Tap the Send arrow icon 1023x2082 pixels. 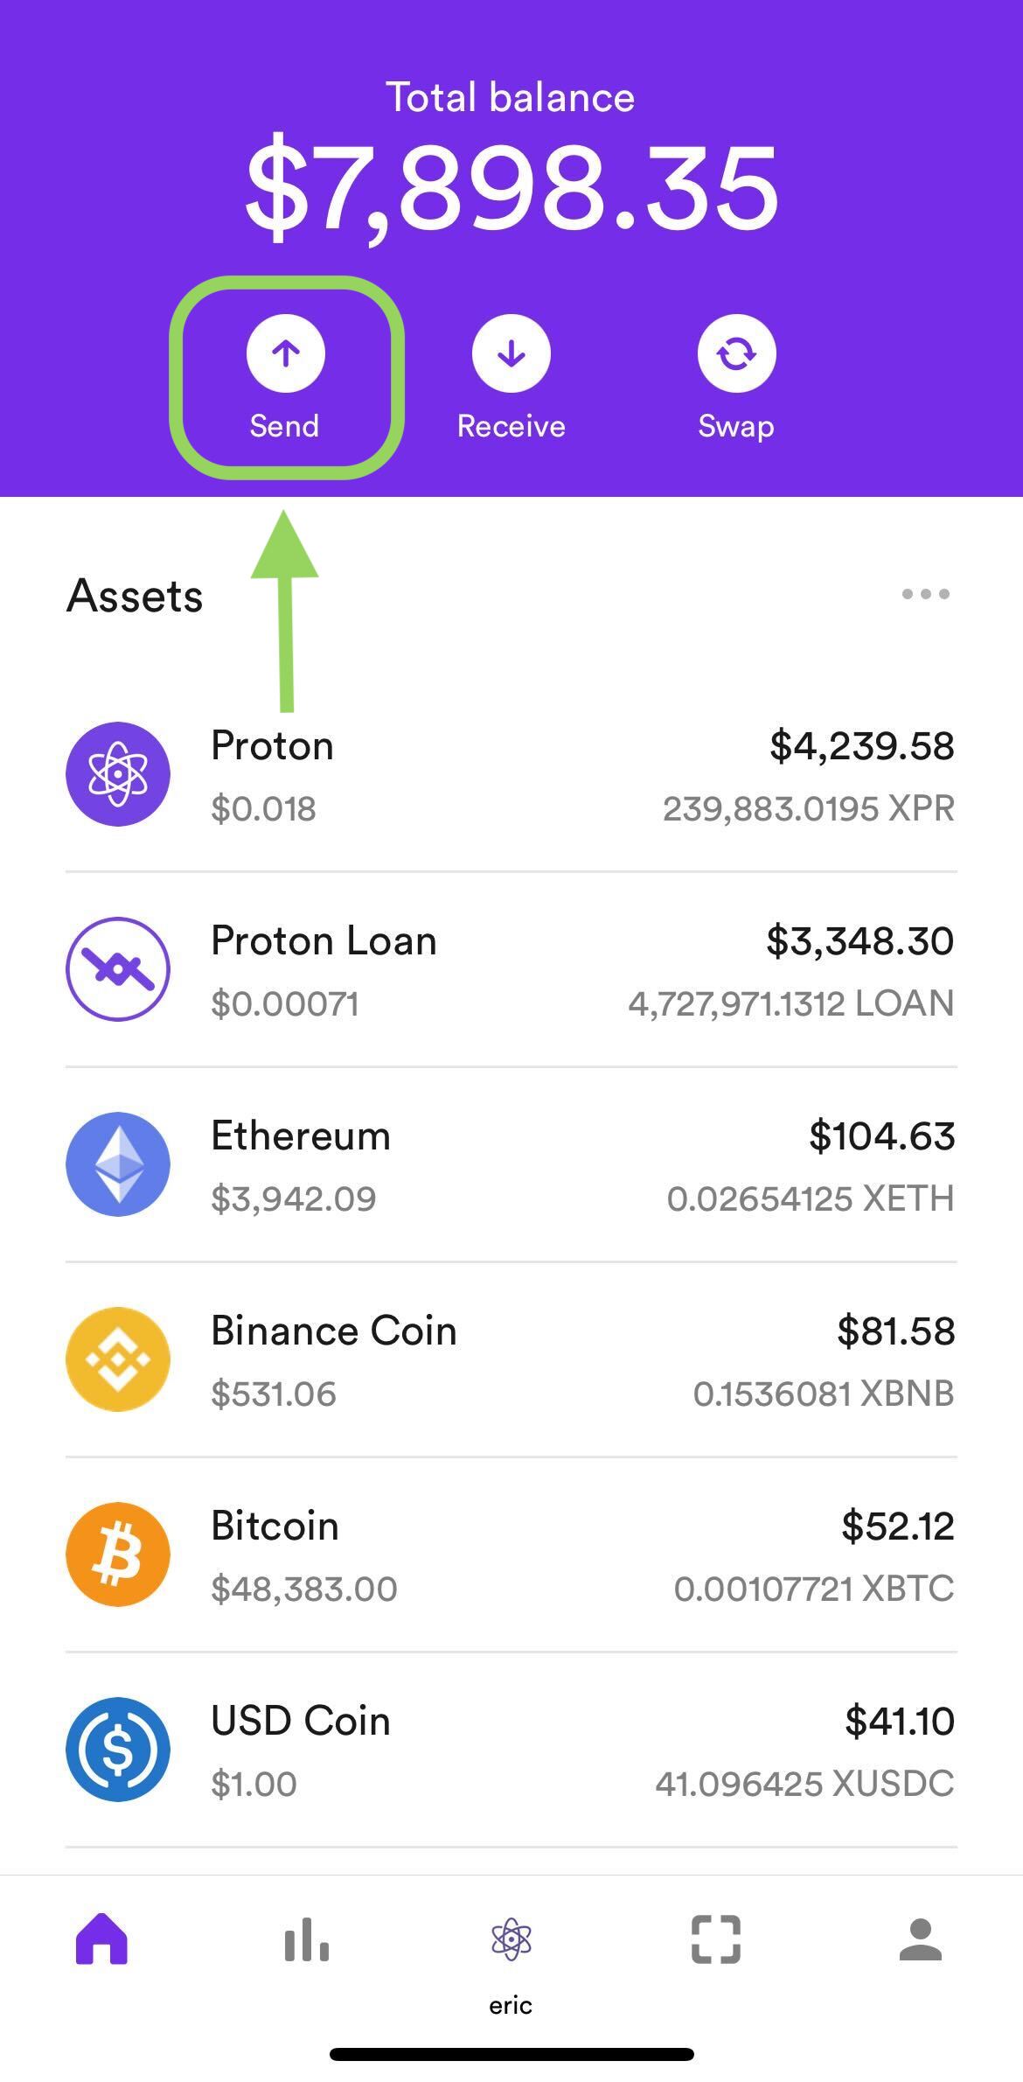(285, 353)
